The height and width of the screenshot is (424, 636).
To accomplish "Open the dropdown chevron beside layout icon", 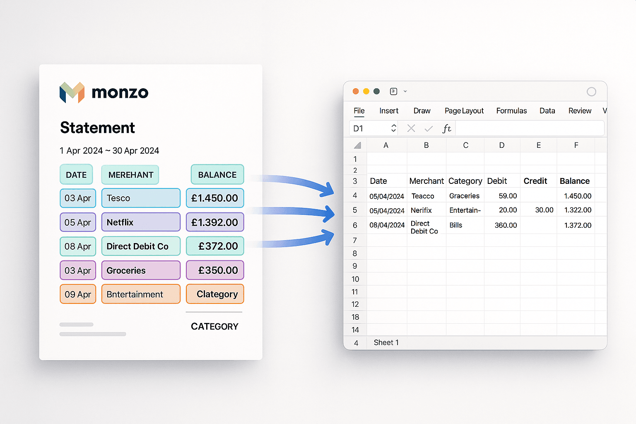I will [405, 92].
